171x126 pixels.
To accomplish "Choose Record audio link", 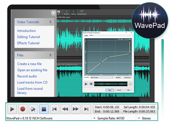I will [x=27, y=76].
